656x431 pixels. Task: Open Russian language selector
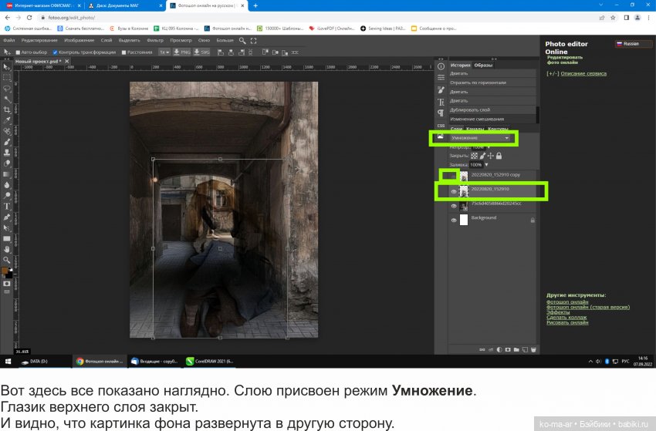[x=633, y=44]
